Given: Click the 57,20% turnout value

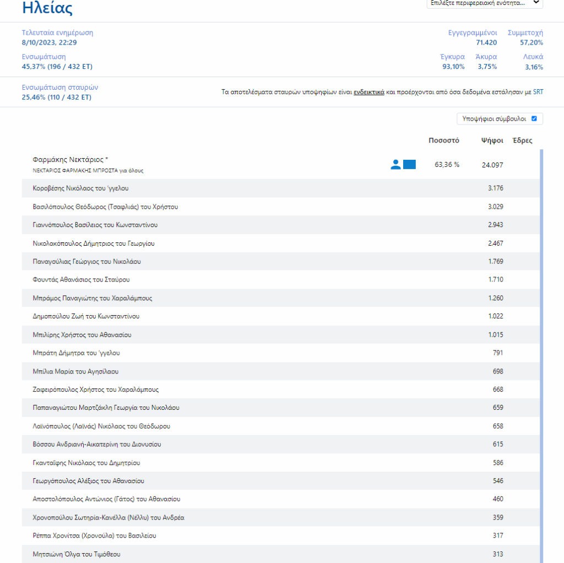Looking at the screenshot, I should 532,42.
